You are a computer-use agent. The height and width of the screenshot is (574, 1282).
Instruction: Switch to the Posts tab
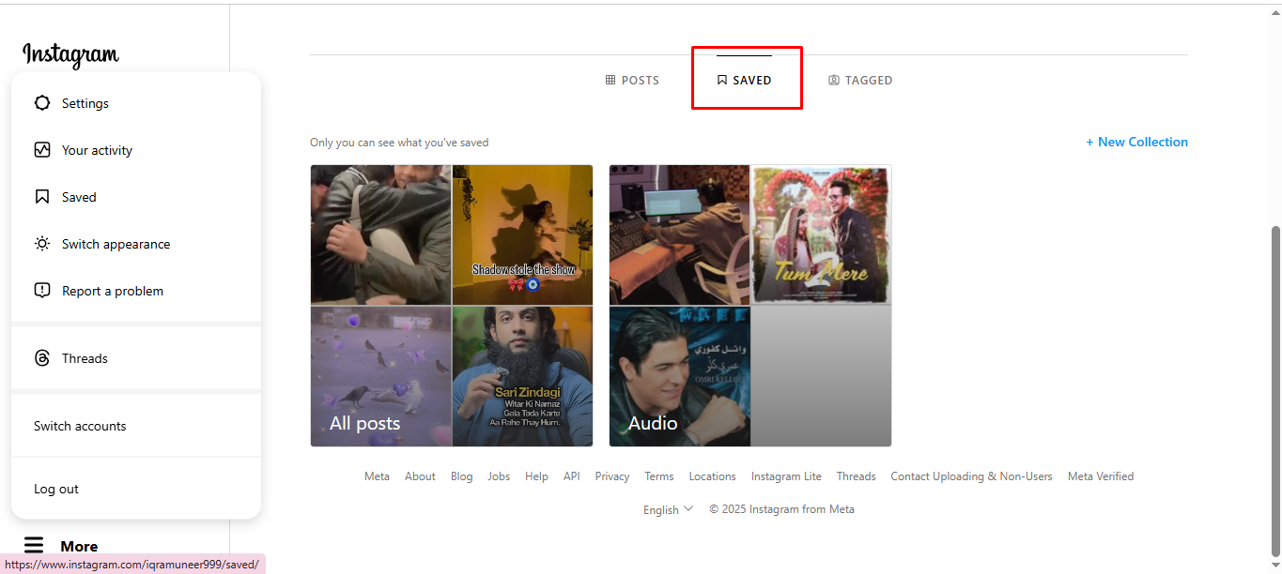pyautogui.click(x=632, y=81)
